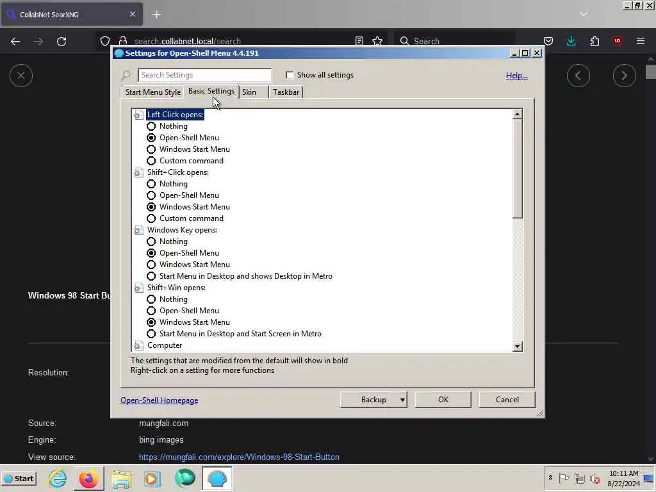Open Firefox downloads panel

(571, 41)
